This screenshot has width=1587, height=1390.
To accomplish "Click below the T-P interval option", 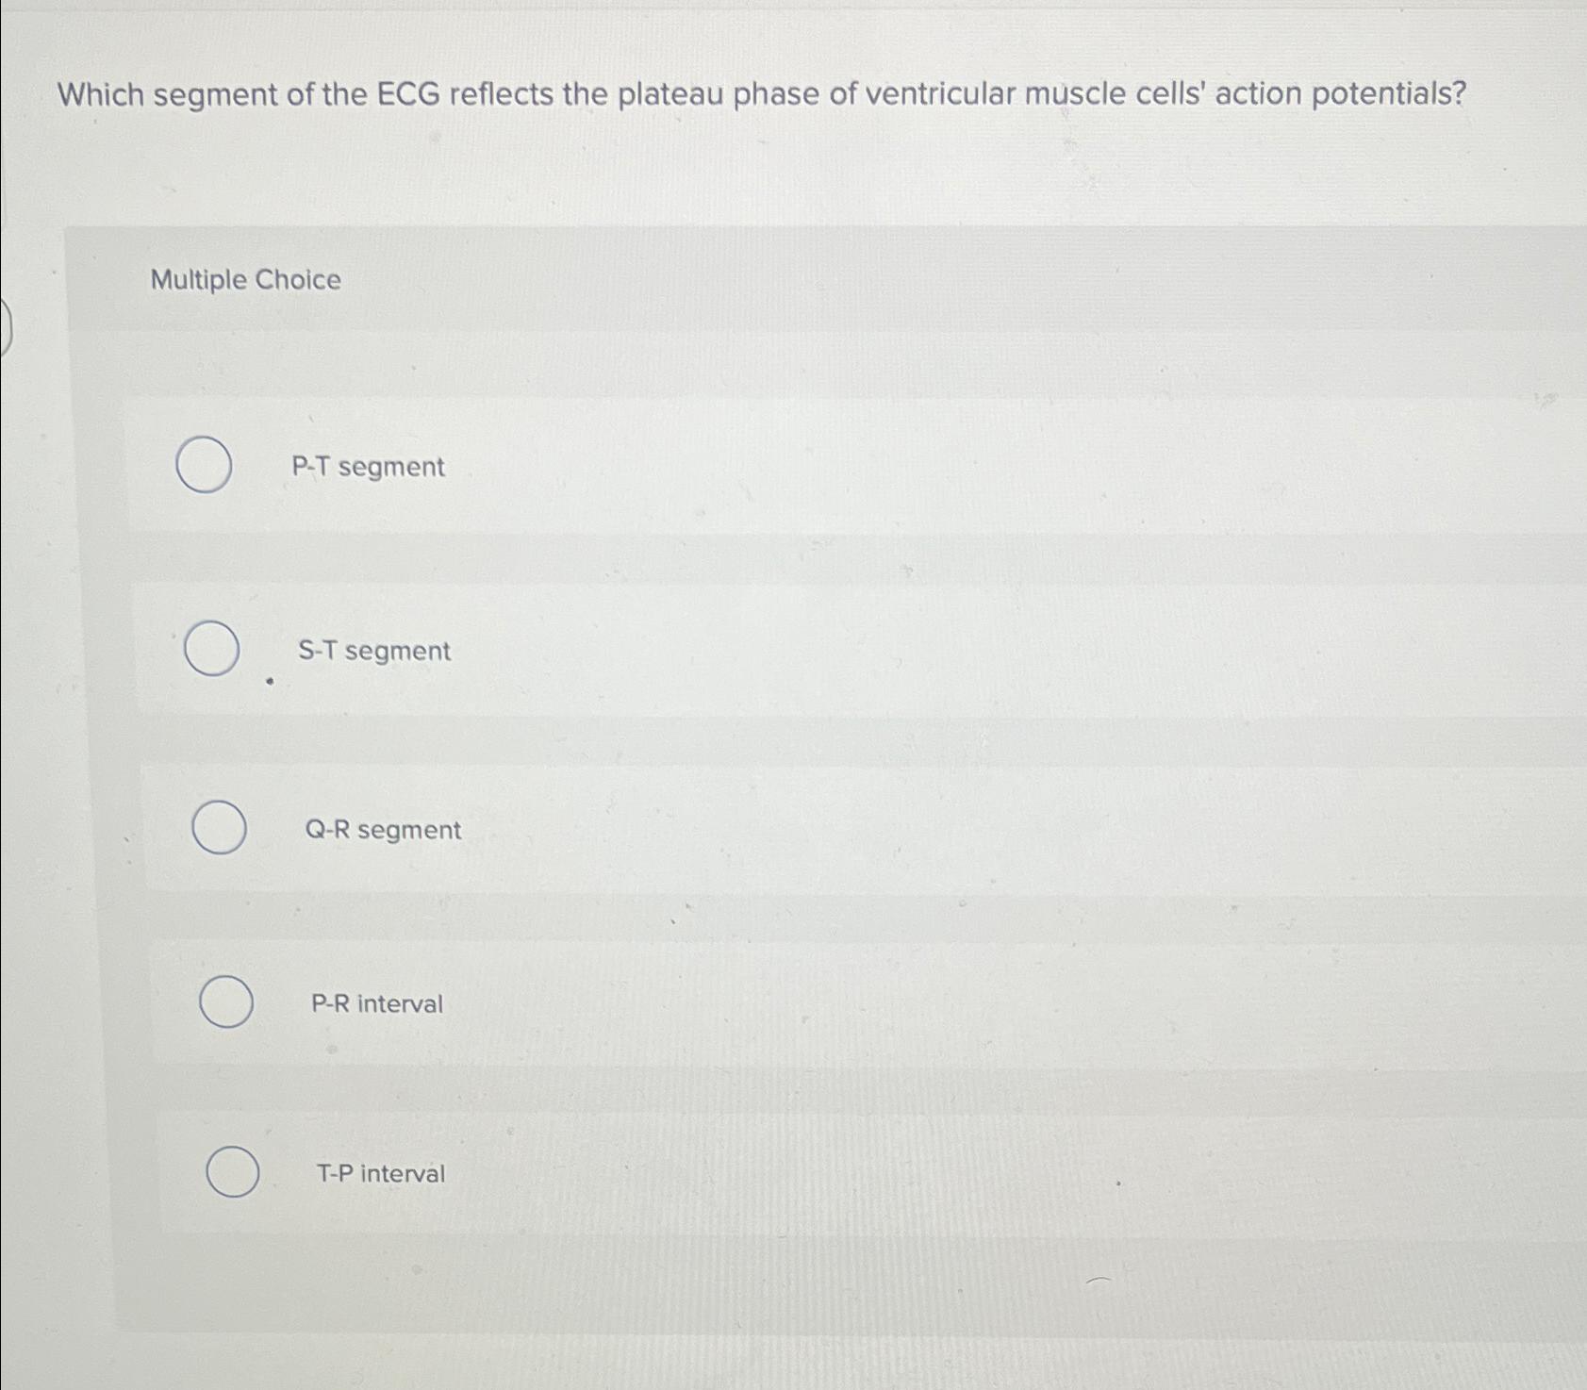I will point(660,1301).
